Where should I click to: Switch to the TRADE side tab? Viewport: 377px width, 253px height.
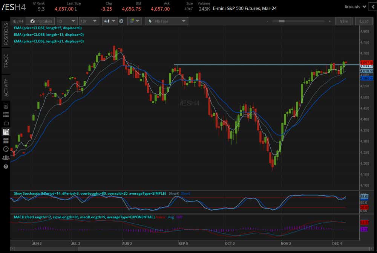6,61
